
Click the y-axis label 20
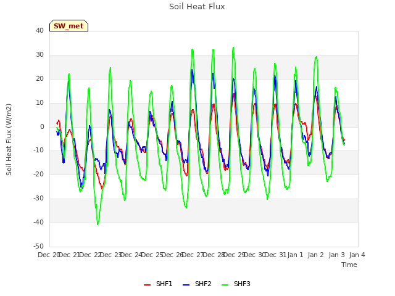point(39,78)
